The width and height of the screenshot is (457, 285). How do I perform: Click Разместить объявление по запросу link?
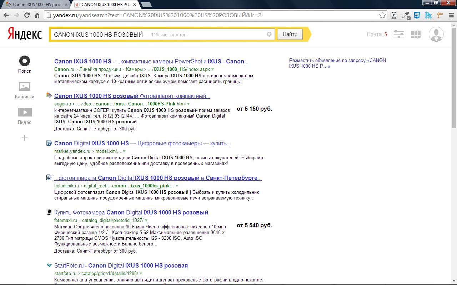(x=337, y=63)
